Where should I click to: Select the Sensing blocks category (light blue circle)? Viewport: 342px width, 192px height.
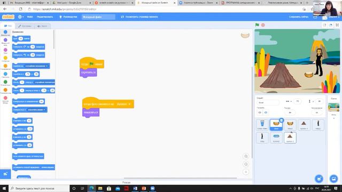coord(5,74)
